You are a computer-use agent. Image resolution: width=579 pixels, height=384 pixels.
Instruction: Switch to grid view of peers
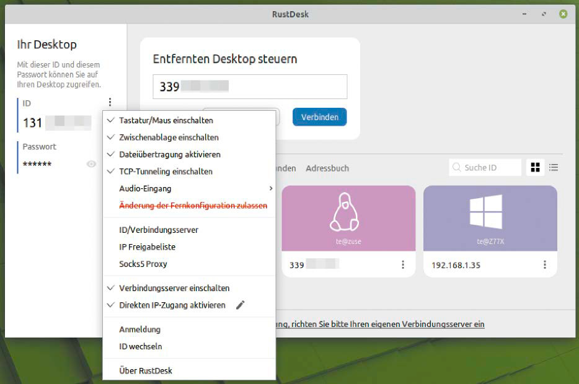535,167
